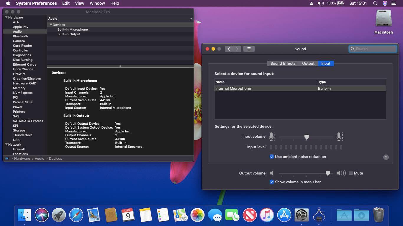Open Siri from the menu bar
Viewport: 403px width, 226px height.
385,3
